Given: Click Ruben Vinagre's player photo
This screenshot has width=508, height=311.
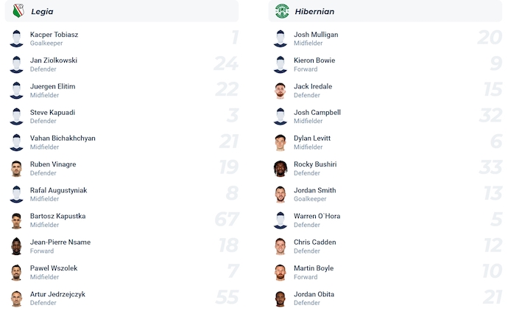Looking at the screenshot, I should click(17, 169).
